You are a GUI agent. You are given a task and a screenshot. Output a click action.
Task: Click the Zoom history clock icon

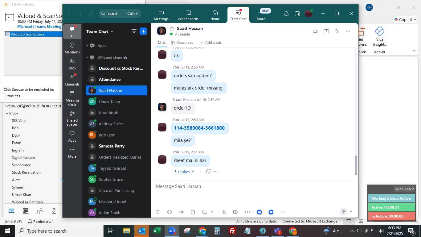click(x=91, y=14)
